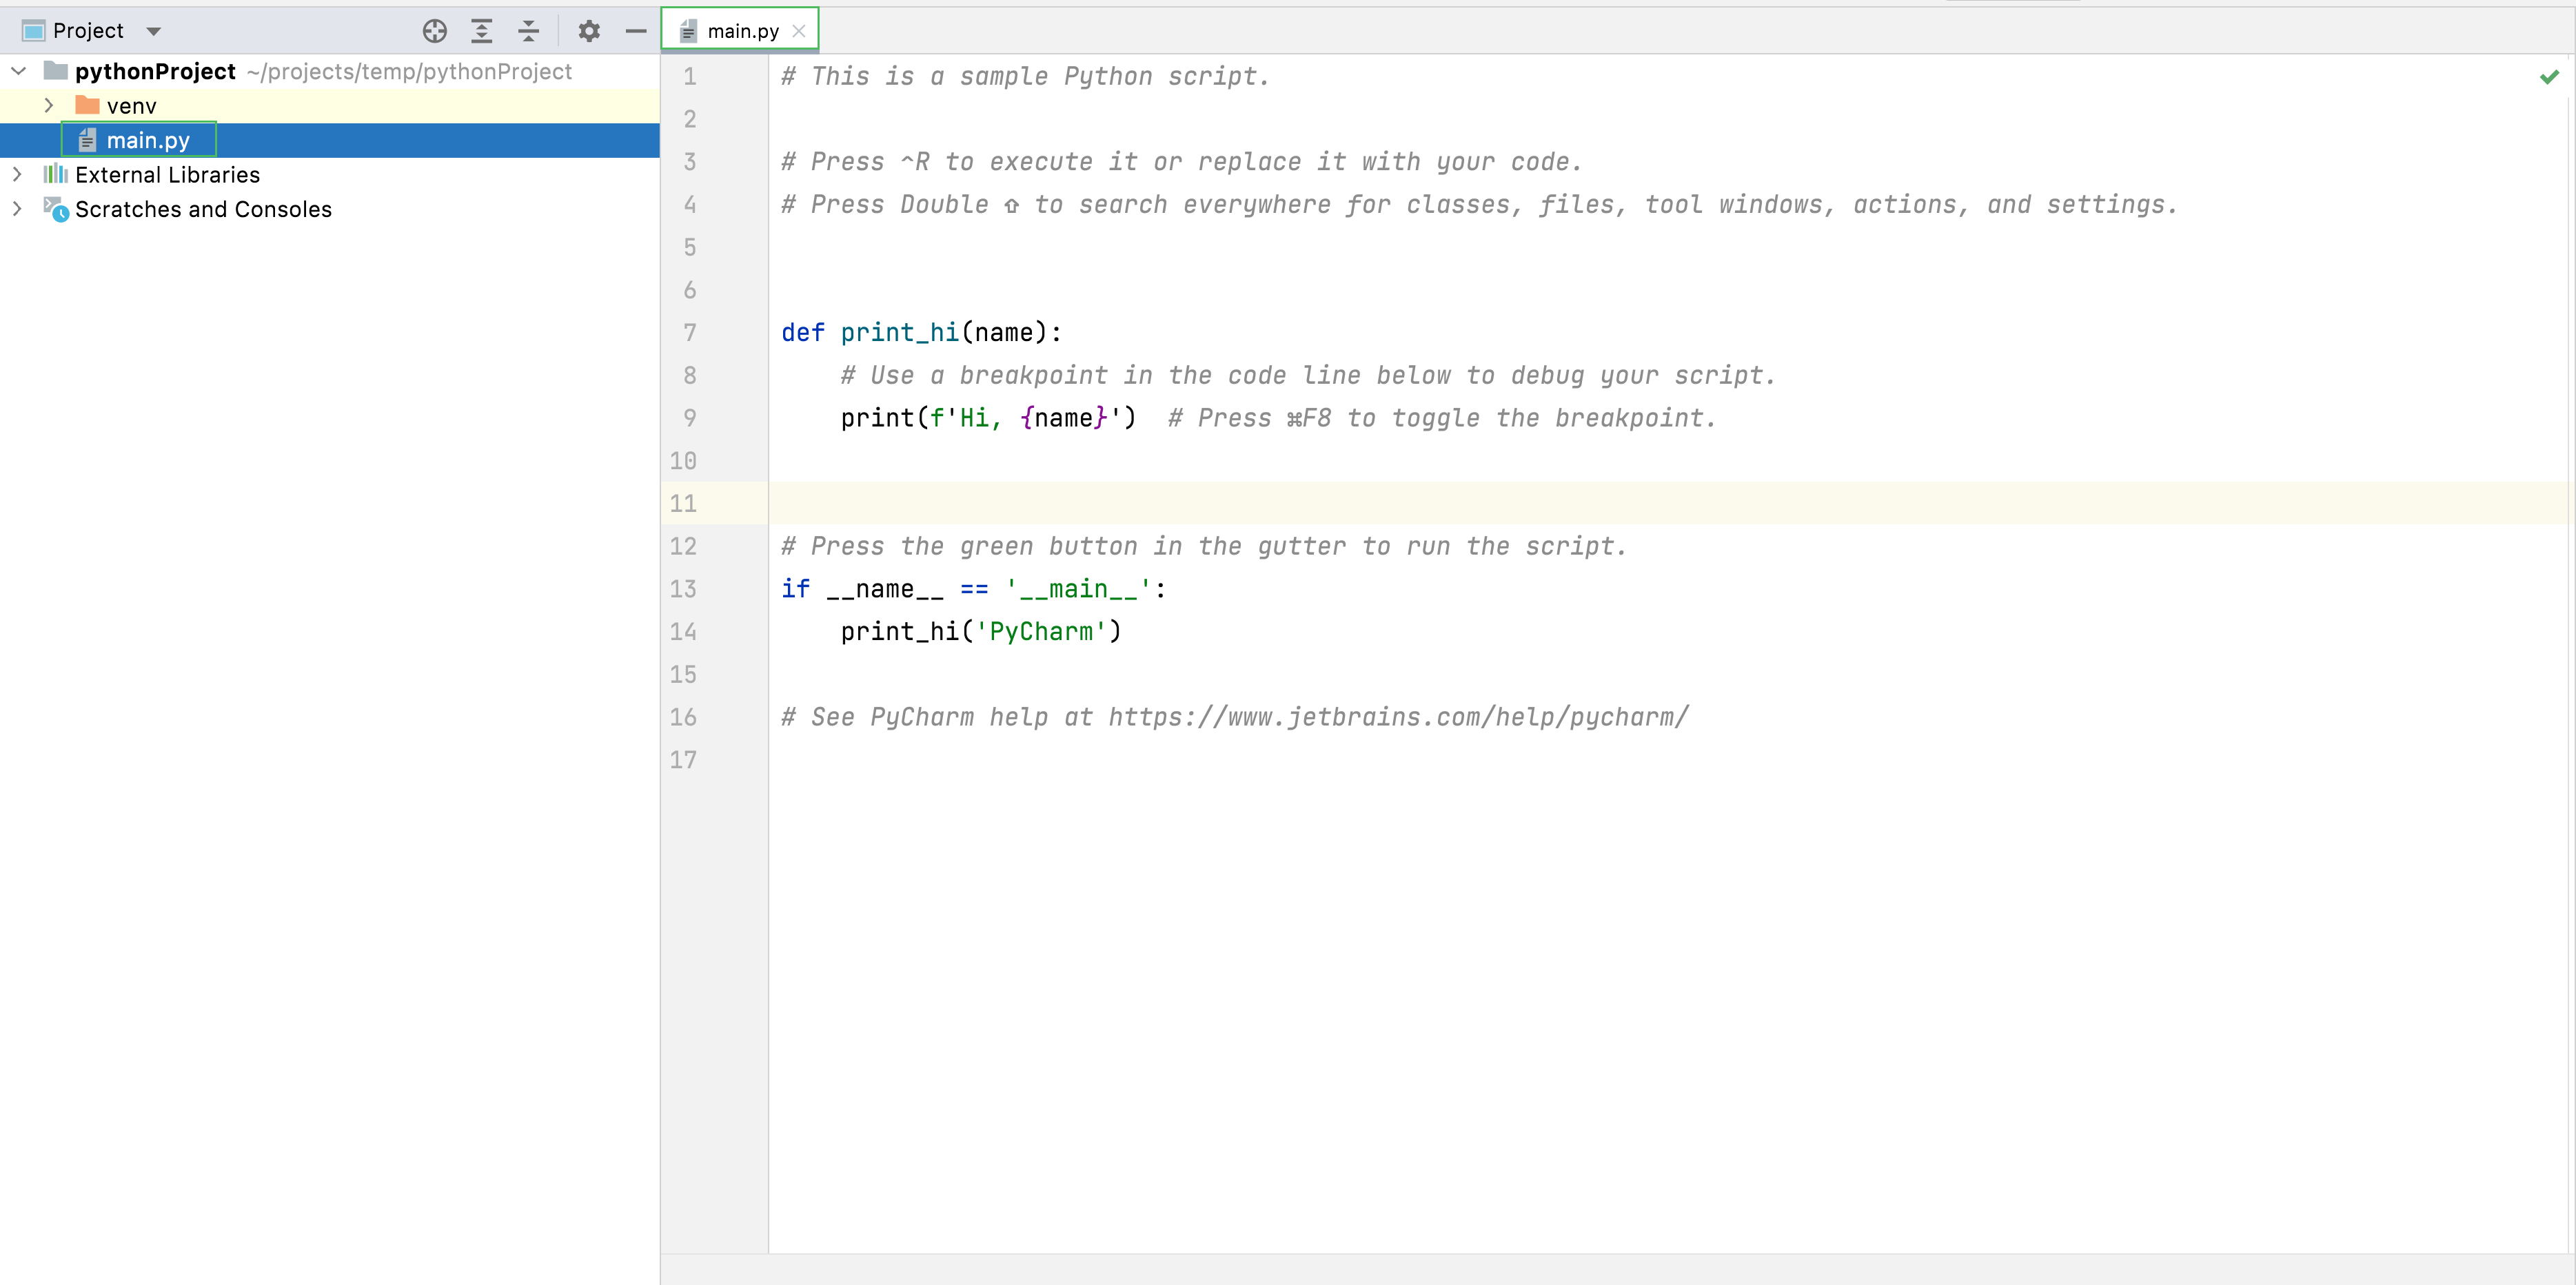2576x1285 pixels.
Task: Expand the venv folder in project tree
Action: (x=46, y=105)
